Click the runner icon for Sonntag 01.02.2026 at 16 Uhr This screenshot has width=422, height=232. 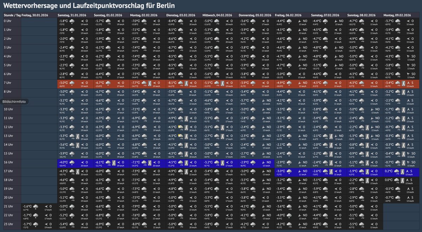(114, 163)
